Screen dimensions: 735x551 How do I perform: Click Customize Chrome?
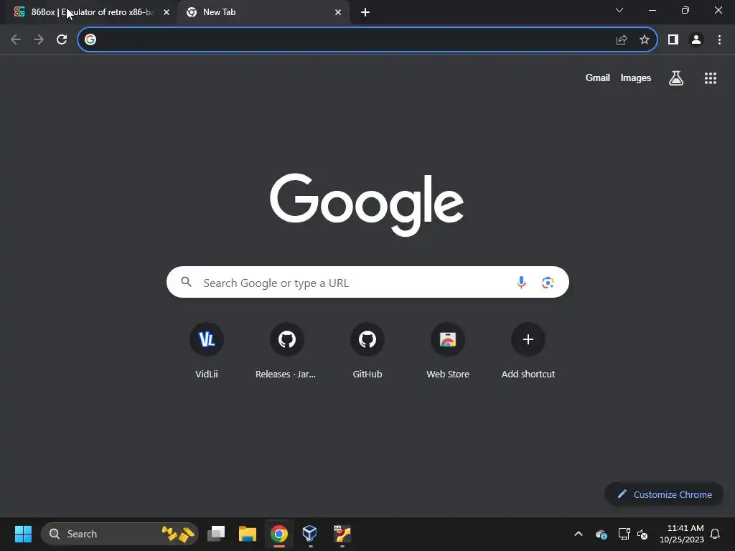664,494
